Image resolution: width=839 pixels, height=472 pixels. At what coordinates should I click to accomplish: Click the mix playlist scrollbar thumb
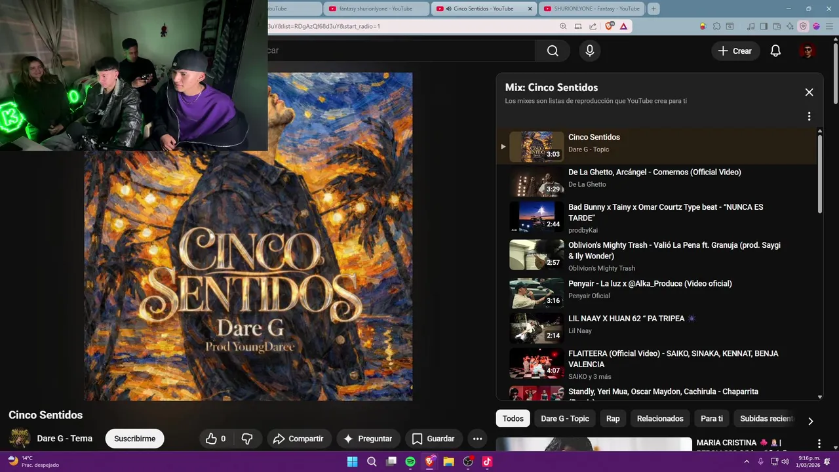pos(819,174)
